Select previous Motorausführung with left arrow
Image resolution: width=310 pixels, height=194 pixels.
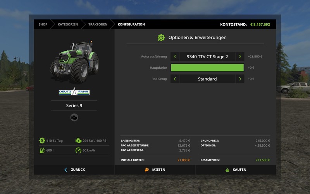pos(175,57)
